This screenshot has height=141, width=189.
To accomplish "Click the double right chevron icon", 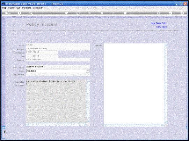I will coord(102,13).
